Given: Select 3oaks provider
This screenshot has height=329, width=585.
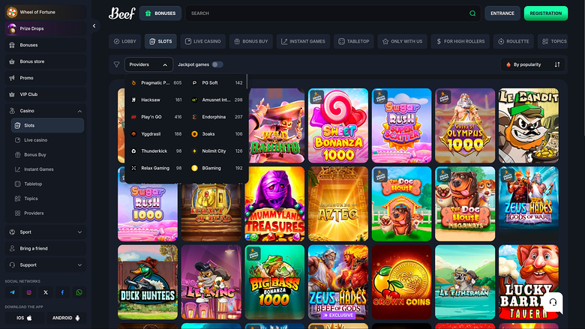Looking at the screenshot, I should [217, 133].
